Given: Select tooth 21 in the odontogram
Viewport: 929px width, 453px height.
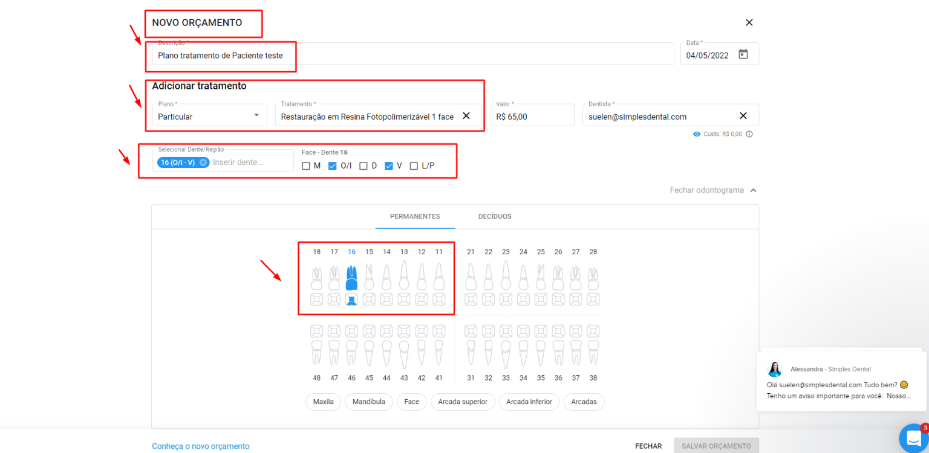Looking at the screenshot, I should (471, 278).
